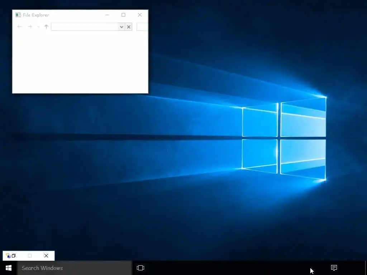Click inside the File Explorer address bar
367x275 pixels.
[x=85, y=26]
